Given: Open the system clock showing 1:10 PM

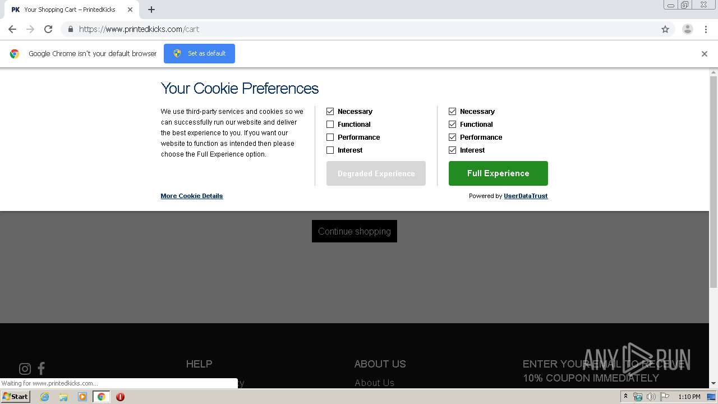Looking at the screenshot, I should [689, 397].
